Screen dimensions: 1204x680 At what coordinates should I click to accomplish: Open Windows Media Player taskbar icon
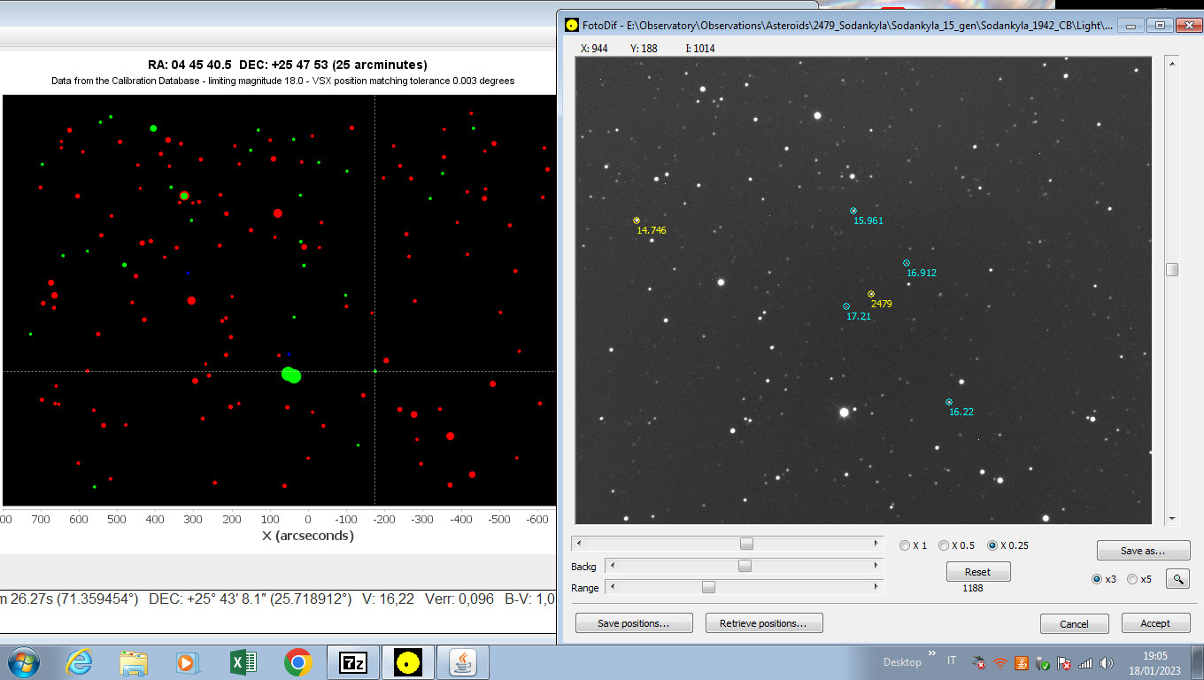coord(187,662)
